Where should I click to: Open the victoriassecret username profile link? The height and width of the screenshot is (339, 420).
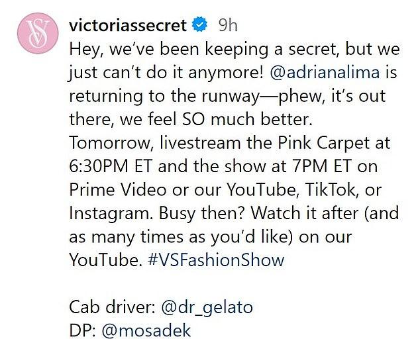[128, 25]
